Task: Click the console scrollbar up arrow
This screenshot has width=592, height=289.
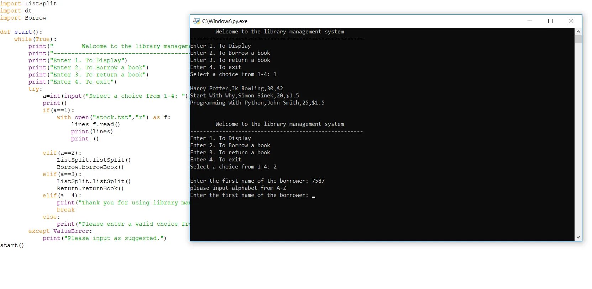Action: click(x=578, y=31)
